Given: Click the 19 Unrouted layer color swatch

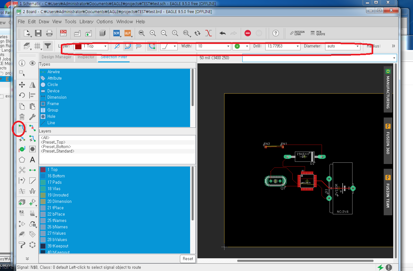Looking at the screenshot, I should point(43,195).
